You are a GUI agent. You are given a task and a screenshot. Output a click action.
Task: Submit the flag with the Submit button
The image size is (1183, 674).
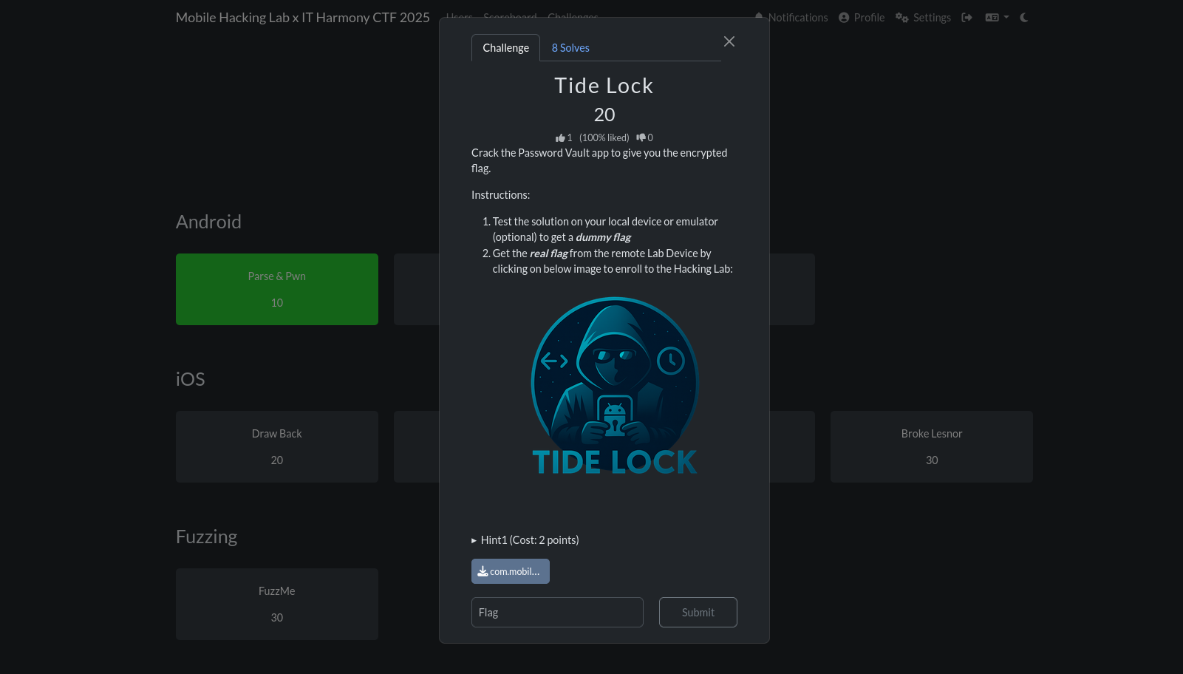click(698, 612)
